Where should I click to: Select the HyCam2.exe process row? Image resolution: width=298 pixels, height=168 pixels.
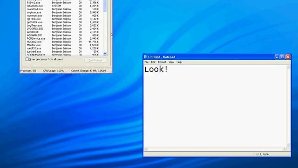65,42
